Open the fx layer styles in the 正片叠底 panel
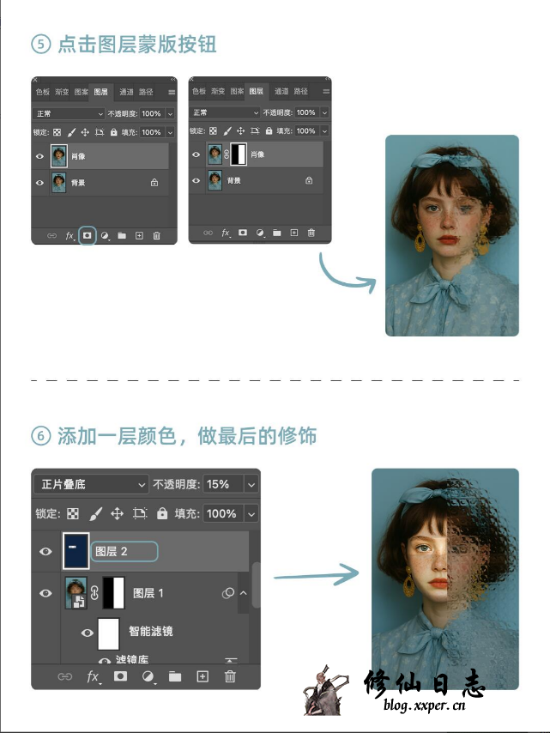Image resolution: width=550 pixels, height=733 pixels. tap(94, 676)
